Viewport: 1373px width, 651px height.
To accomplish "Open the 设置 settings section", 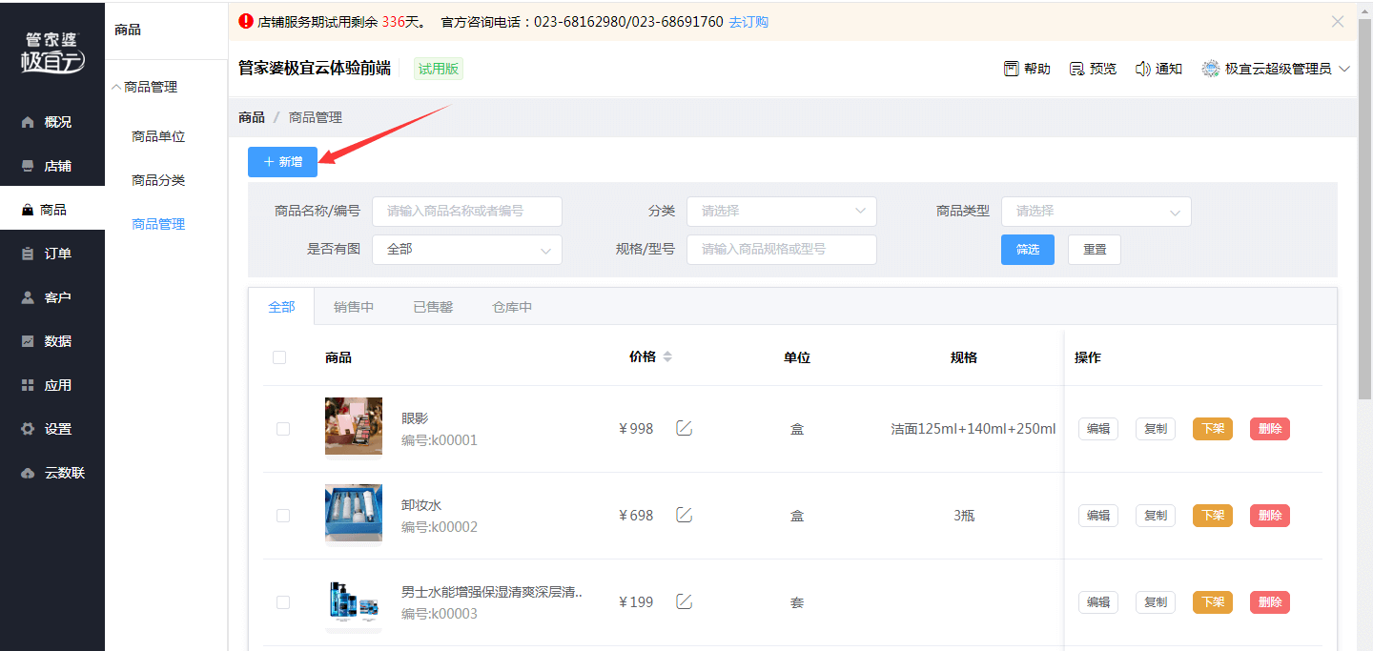I will click(52, 429).
